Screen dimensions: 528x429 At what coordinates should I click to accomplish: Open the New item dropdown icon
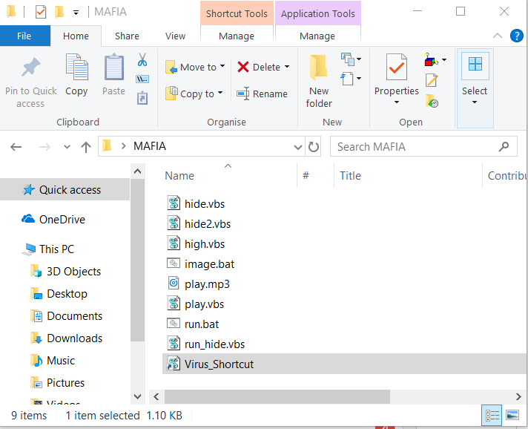click(351, 59)
